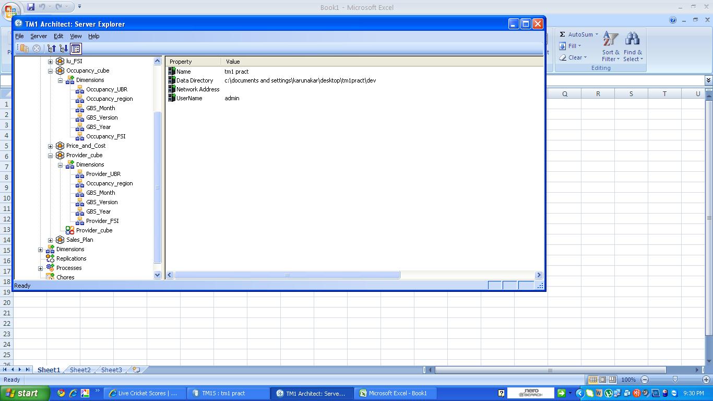
Task: Click the Excel zoom slider handle
Action: click(x=675, y=380)
